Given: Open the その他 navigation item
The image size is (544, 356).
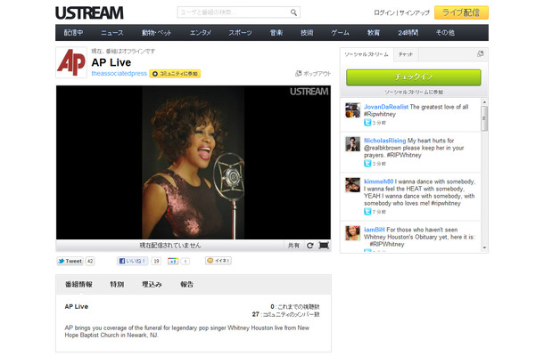Looking at the screenshot, I should coord(445,33).
